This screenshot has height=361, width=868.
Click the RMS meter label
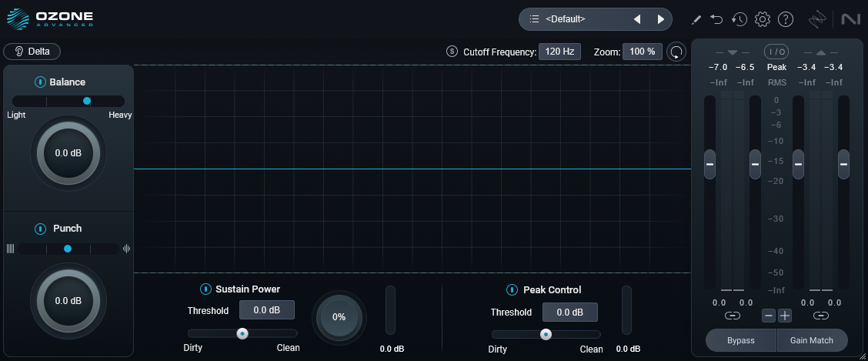click(x=776, y=82)
